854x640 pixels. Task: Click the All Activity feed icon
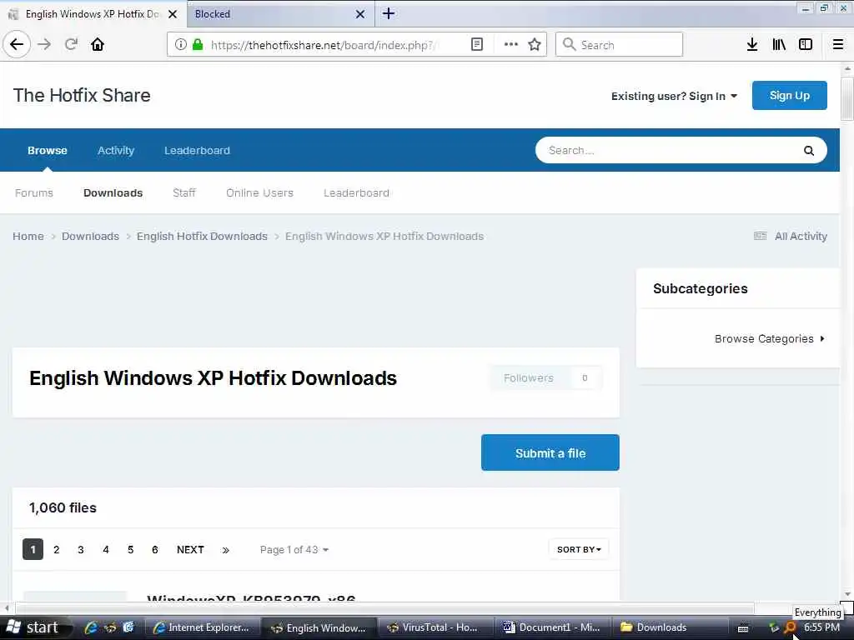[x=761, y=236]
